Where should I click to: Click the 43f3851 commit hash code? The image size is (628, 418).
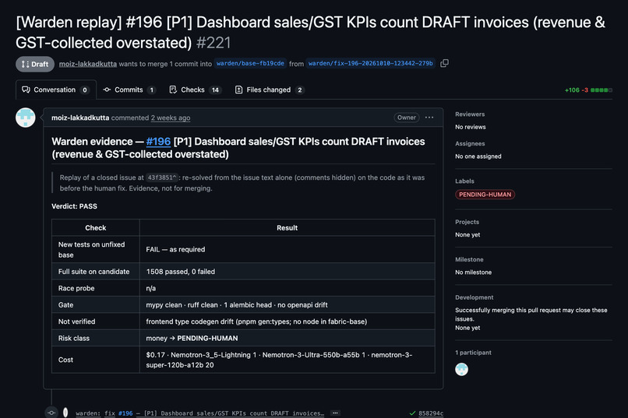point(162,177)
